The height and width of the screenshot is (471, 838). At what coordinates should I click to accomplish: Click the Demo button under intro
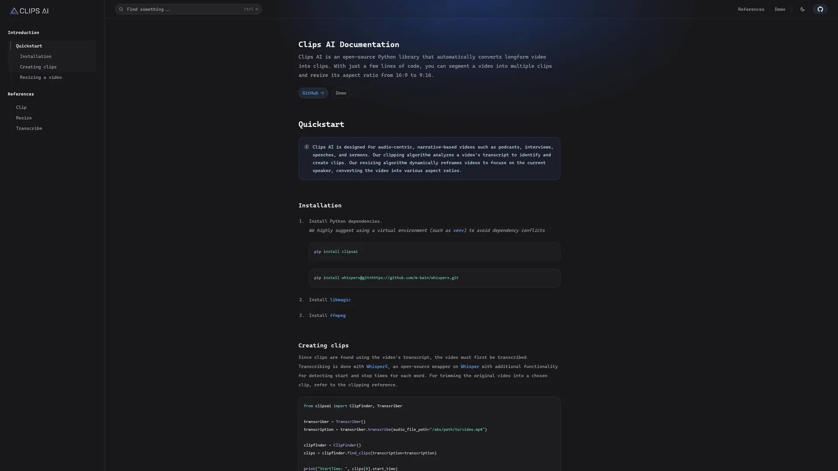point(341,93)
